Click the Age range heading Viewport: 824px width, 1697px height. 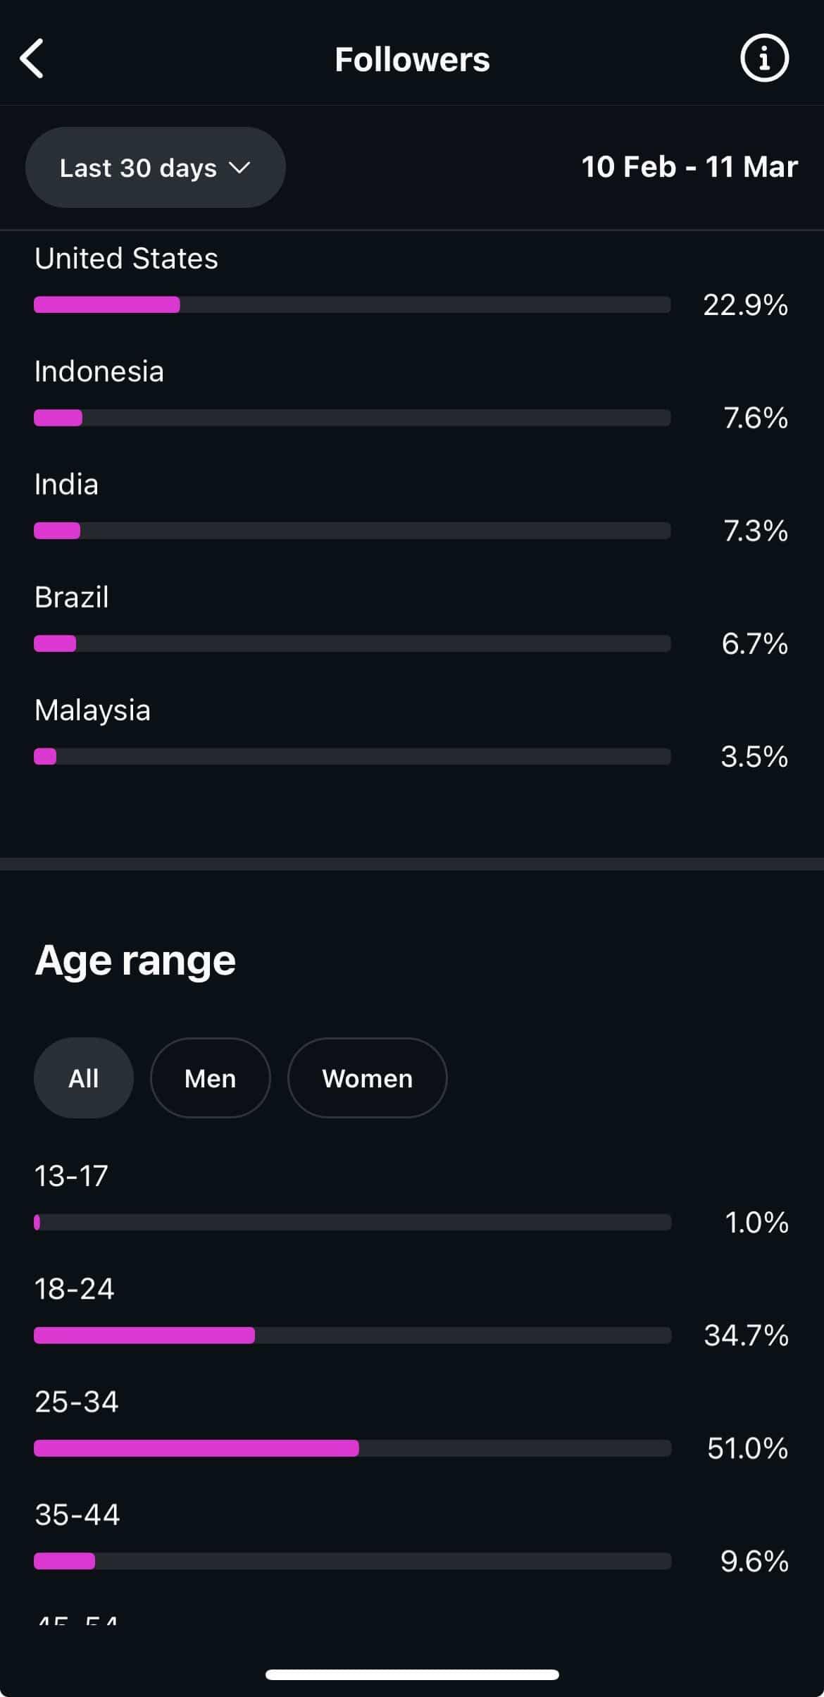click(135, 961)
